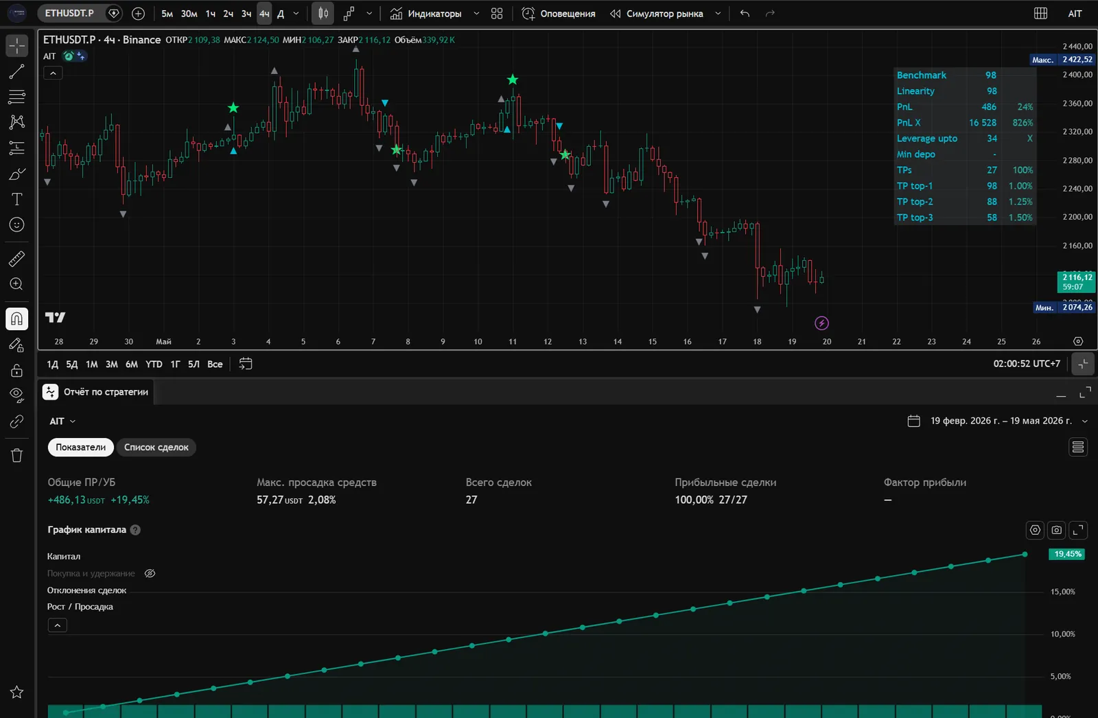Select the trend line drawing tool
1098x718 pixels.
16,71
